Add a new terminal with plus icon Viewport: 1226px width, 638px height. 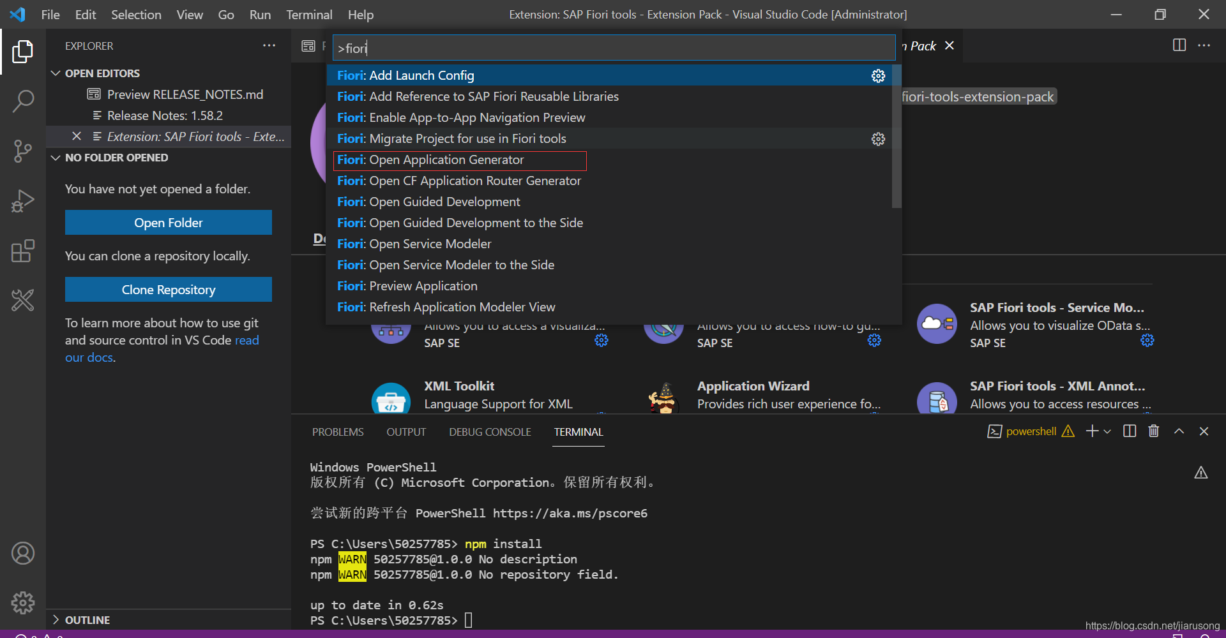click(1092, 431)
